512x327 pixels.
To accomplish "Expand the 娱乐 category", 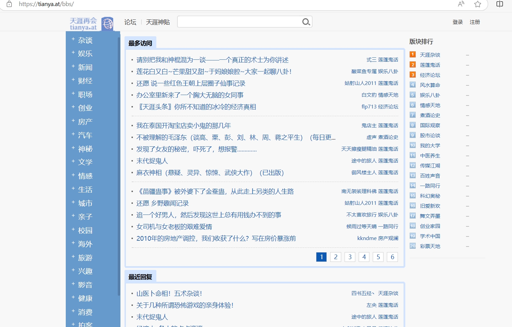I will click(85, 54).
